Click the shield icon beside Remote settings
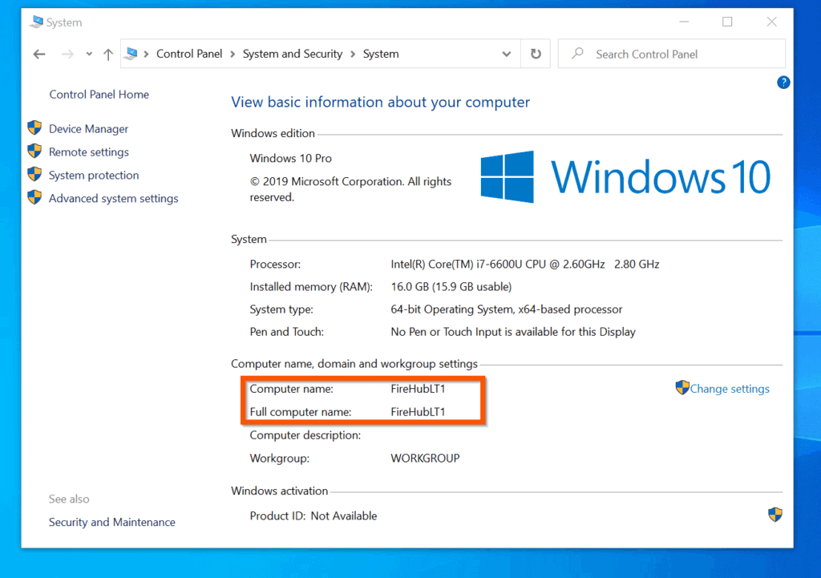Screen dimensions: 821x578 34,151
